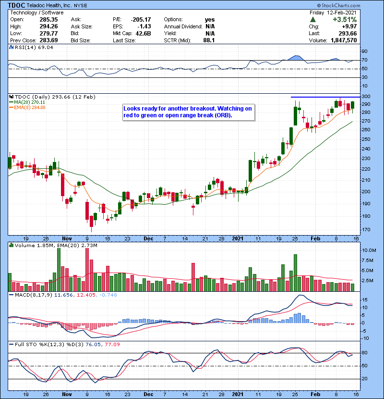384x399 pixels.
Task: Click the 10.0M volume axis label
Action: (369, 250)
